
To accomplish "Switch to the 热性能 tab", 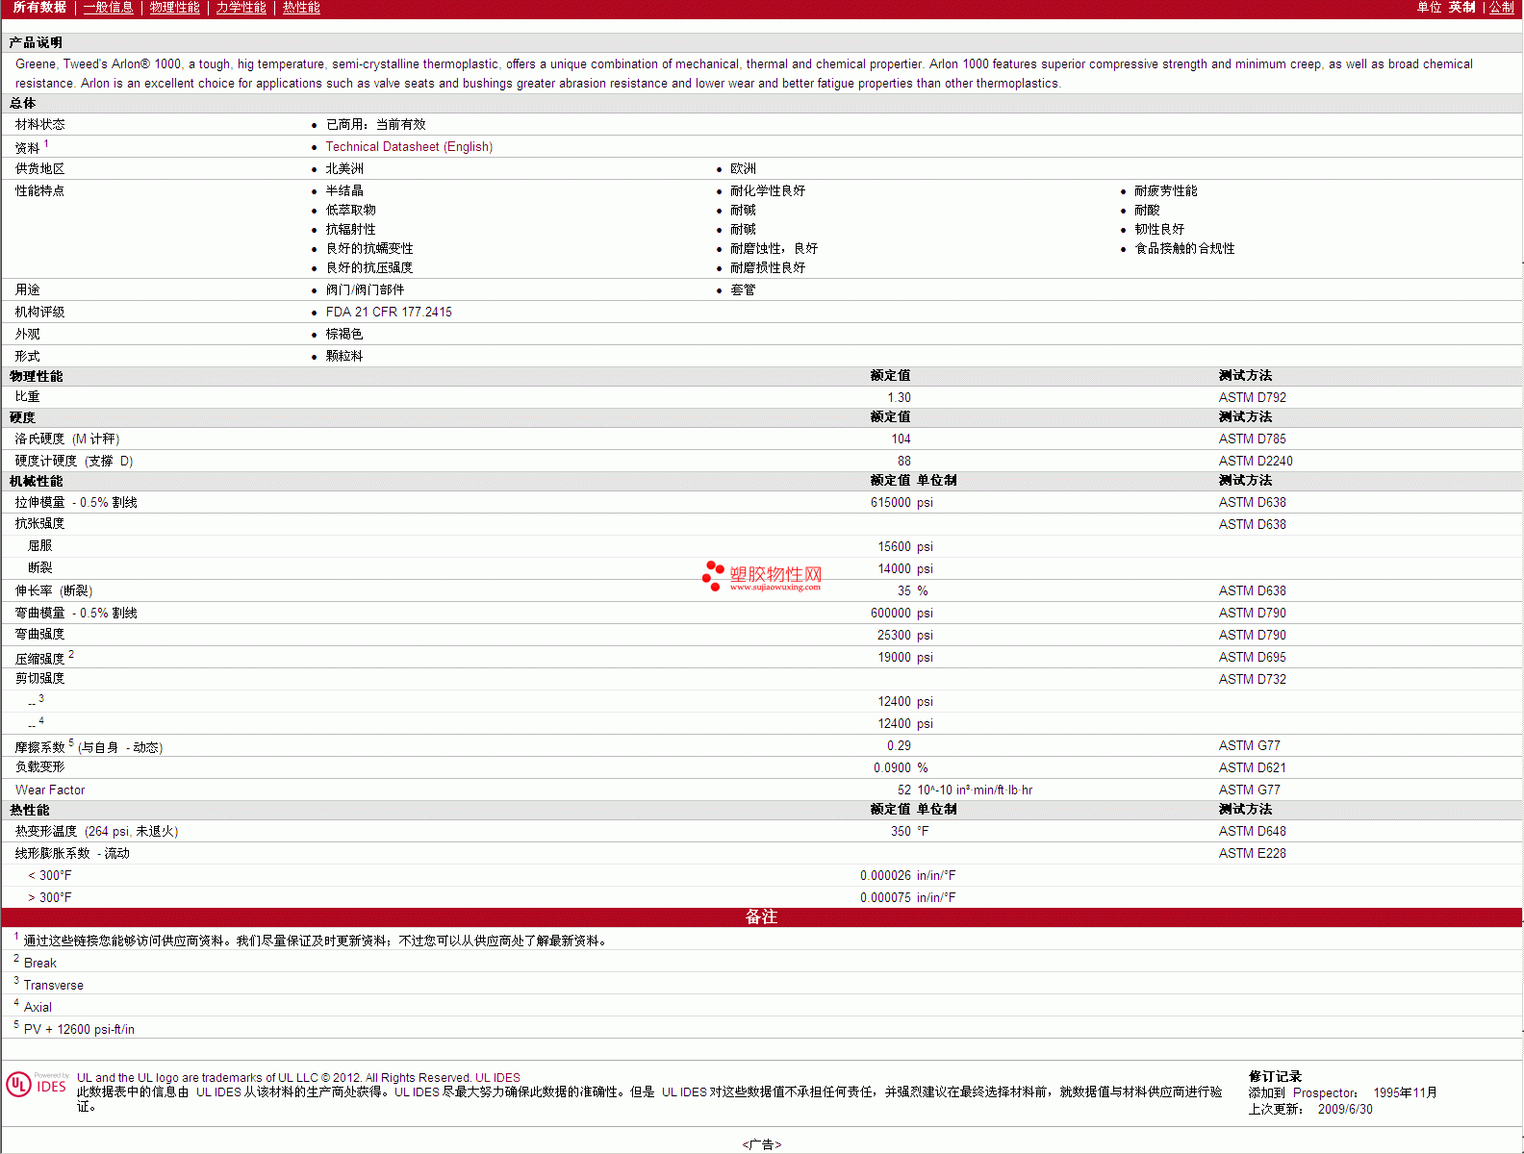I will (x=301, y=8).
